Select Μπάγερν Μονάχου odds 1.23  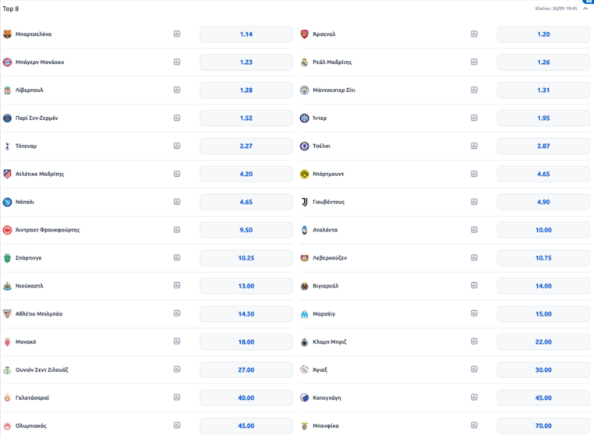pyautogui.click(x=246, y=62)
